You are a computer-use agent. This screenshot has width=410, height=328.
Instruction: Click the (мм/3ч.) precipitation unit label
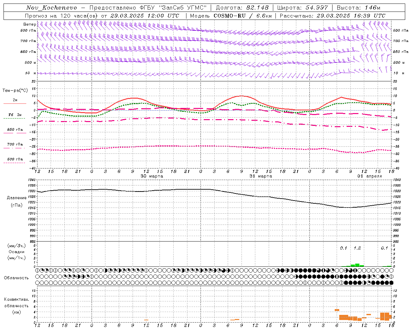17,246
